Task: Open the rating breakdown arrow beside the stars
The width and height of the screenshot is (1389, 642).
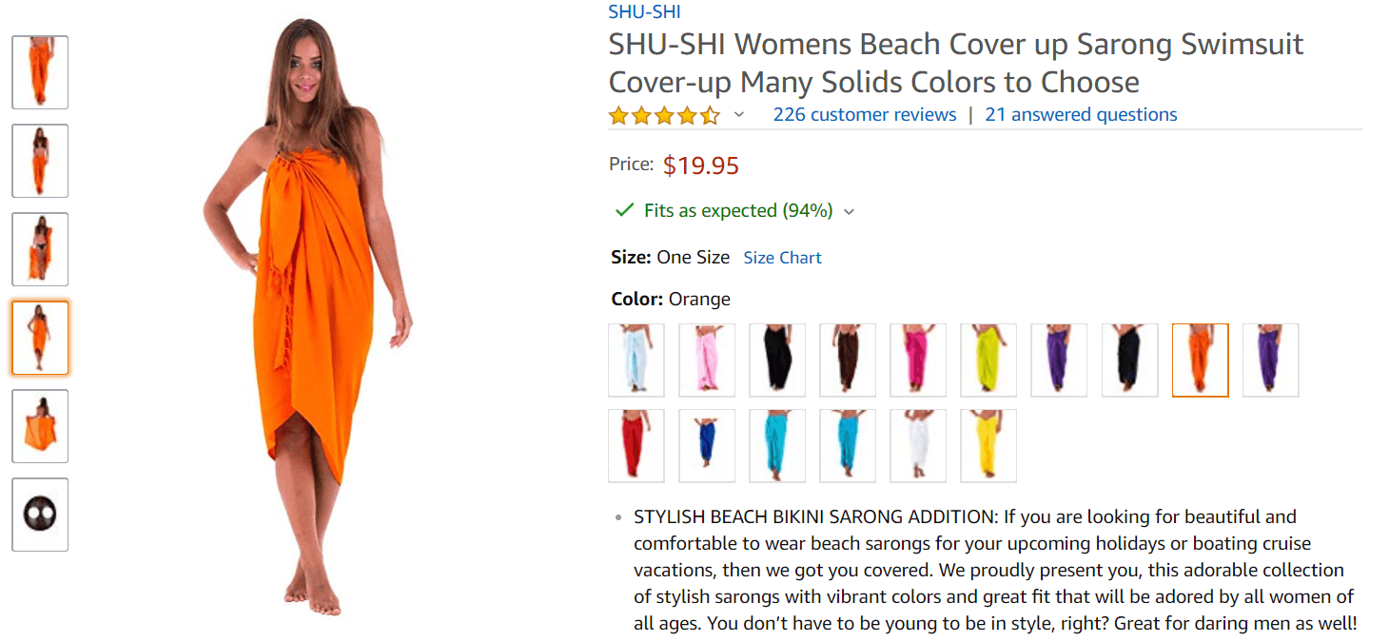Action: [739, 116]
